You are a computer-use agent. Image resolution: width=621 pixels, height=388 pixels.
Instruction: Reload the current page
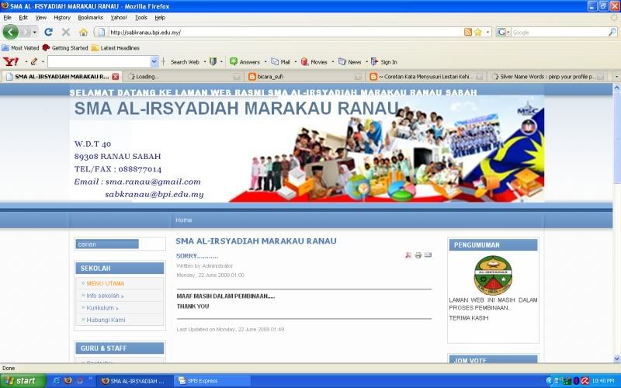coord(48,32)
